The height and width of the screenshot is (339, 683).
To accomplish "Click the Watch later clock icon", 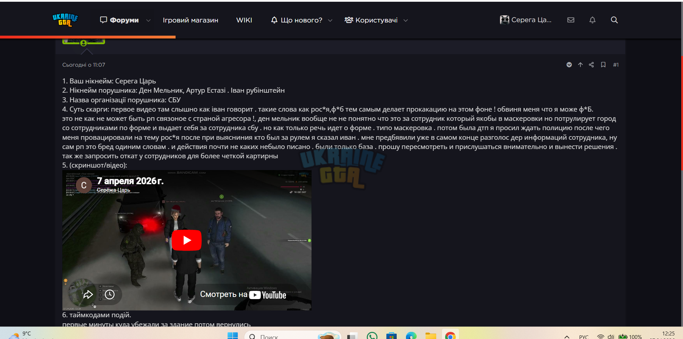I will (110, 294).
